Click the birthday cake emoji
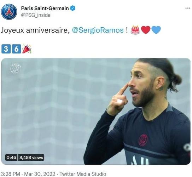 click(x=135, y=30)
